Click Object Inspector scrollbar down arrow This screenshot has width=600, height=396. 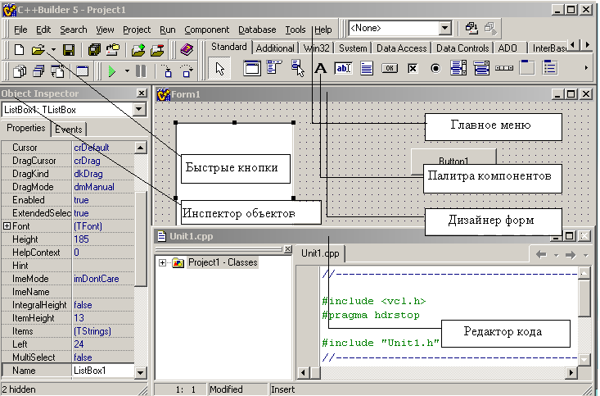point(141,372)
